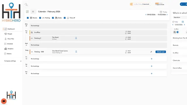Go to previous week arrow before 09/02/2026

pyautogui.click(x=146, y=15)
